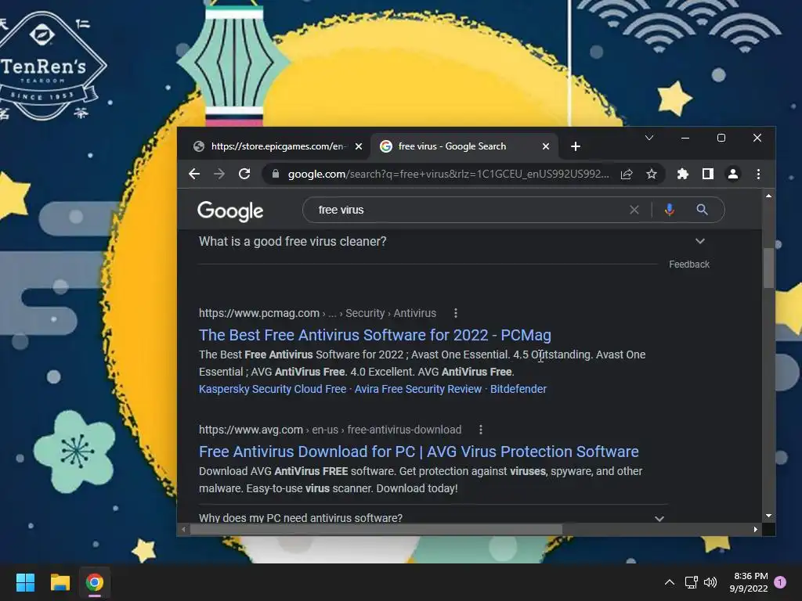This screenshot has width=802, height=601.
Task: Click the Chrome icon in the taskbar
Action: point(94,582)
